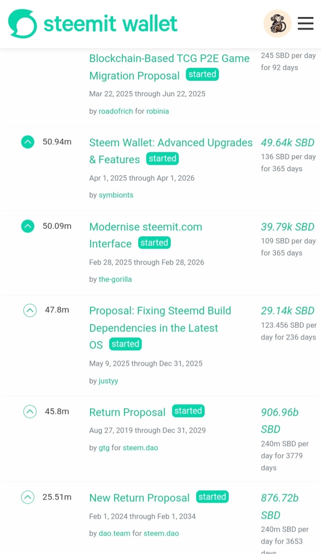Upvote the Return Proposal by gtg
Viewport: 321px width, 554px height.
pos(30,412)
